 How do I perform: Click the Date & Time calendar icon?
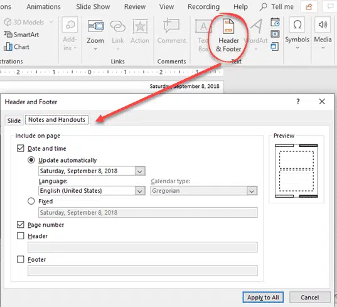pos(275,22)
